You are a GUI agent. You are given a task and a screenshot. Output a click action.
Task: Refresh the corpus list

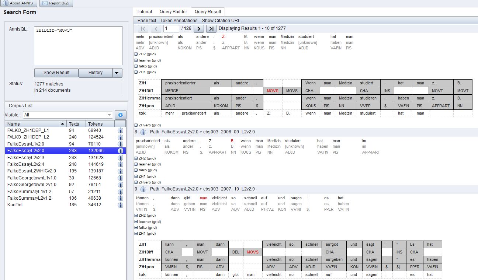(x=120, y=115)
